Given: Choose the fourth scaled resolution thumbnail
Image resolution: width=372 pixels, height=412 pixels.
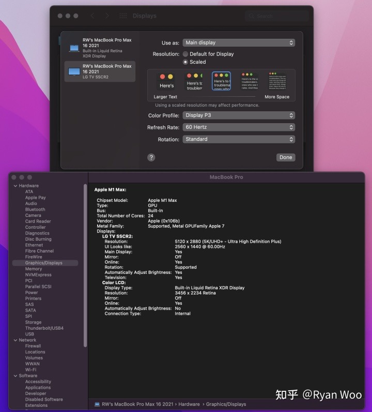Looking at the screenshot, I should (250, 81).
